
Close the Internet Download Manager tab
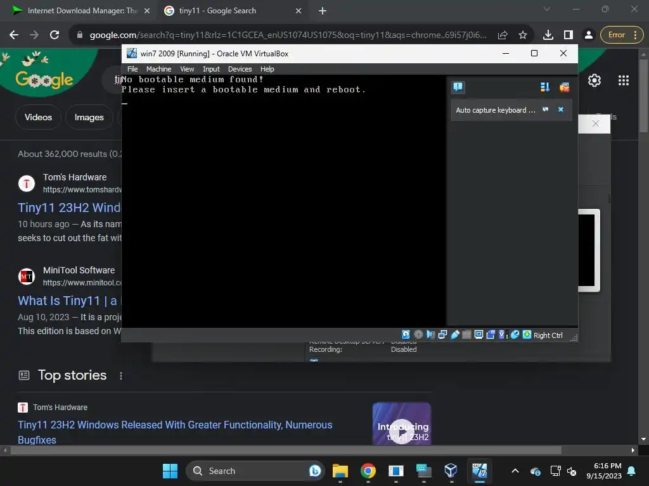[147, 11]
